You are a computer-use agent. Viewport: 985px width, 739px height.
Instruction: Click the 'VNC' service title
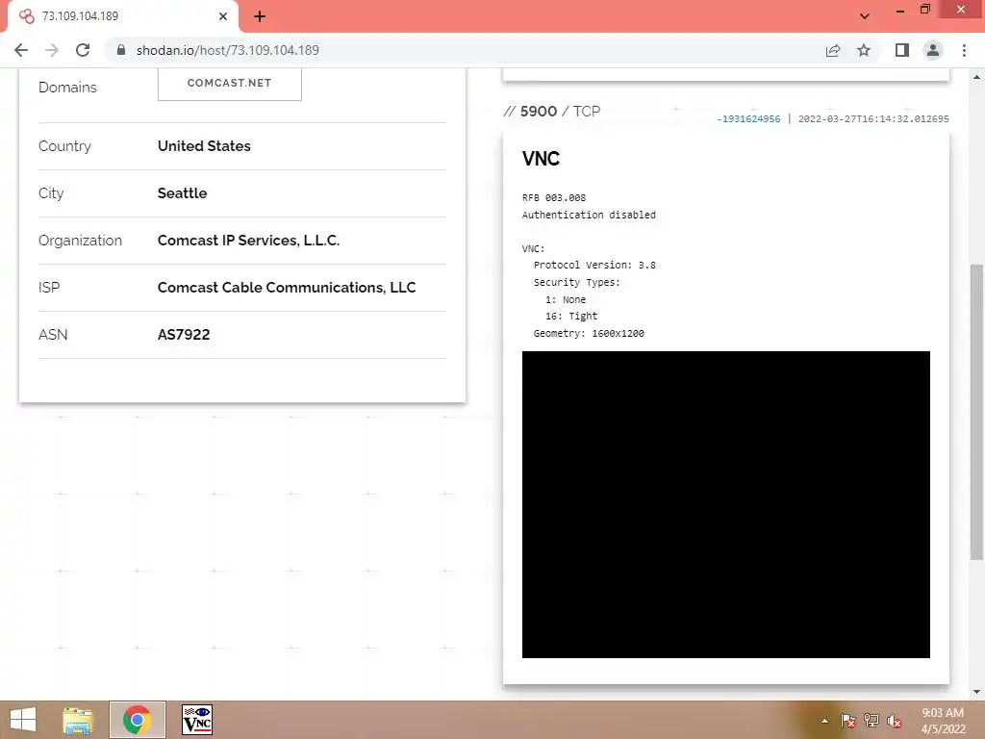pyautogui.click(x=541, y=159)
